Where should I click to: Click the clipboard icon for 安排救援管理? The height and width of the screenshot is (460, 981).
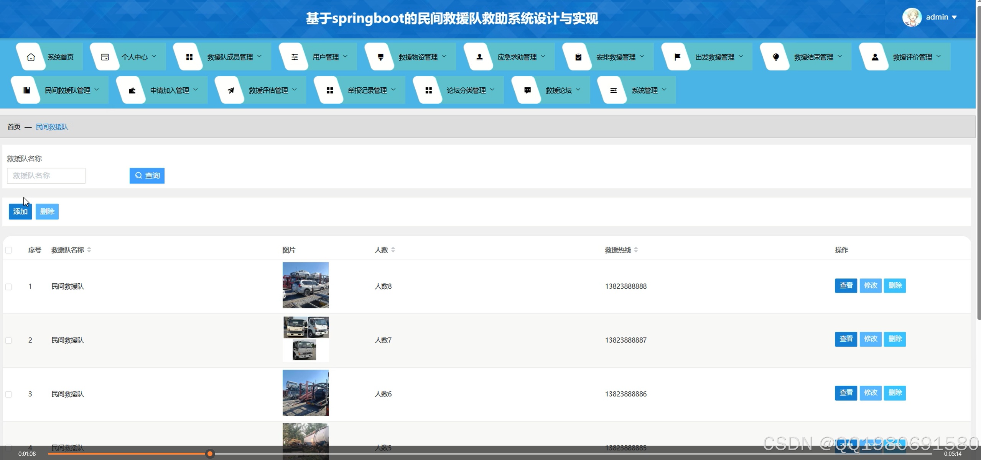[578, 57]
